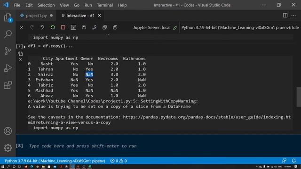
Task: Click the 'SettingWithCopyWarning:' text
Action: point(169,101)
